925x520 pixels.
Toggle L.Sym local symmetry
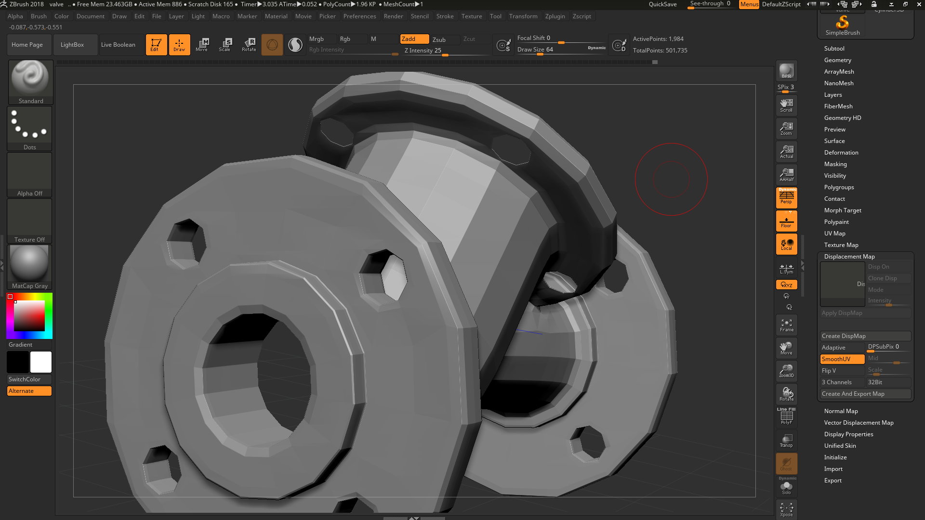point(786,269)
